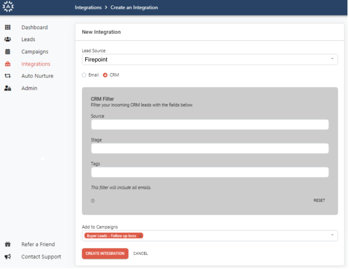Click into the Tags filter field
Viewport: 349px width, 269px height.
tap(210, 172)
